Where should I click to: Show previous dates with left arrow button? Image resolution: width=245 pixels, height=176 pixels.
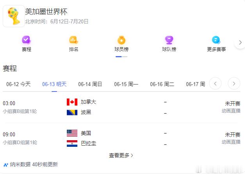215,84
